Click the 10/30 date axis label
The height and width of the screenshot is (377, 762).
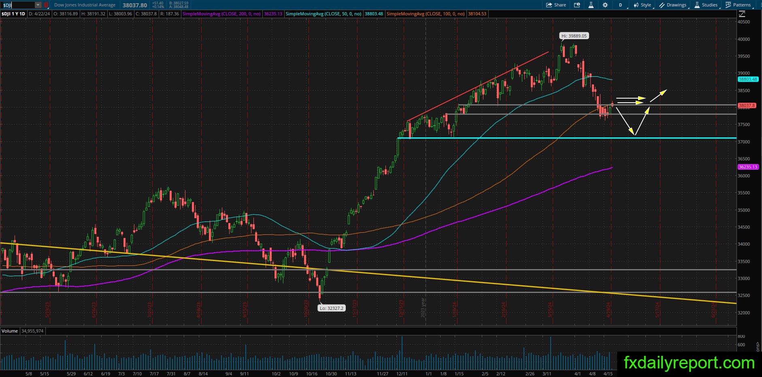331,374
